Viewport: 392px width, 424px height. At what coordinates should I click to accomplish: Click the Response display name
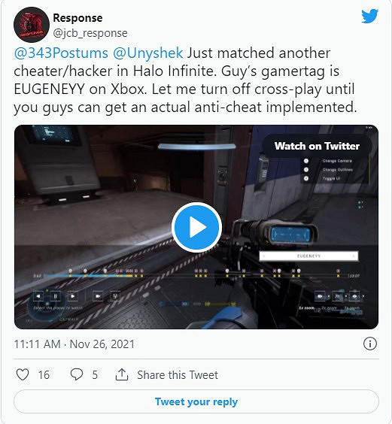click(x=77, y=18)
